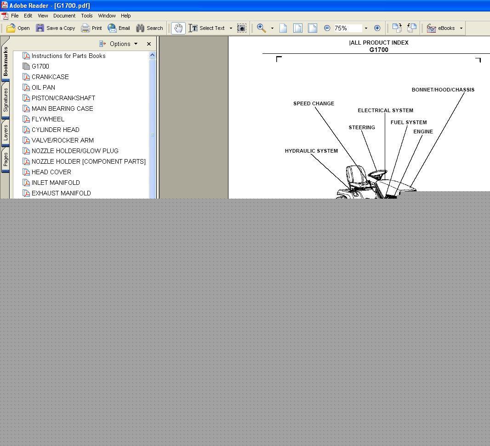This screenshot has width=490, height=446.
Task: Open the File menu
Action: point(15,16)
